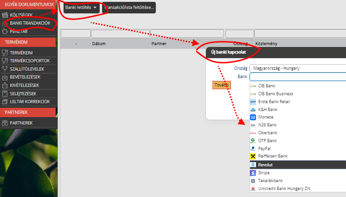Choose the PayPal logo in bank list
Image resolution: width=346 pixels, height=197 pixels.
(253, 148)
